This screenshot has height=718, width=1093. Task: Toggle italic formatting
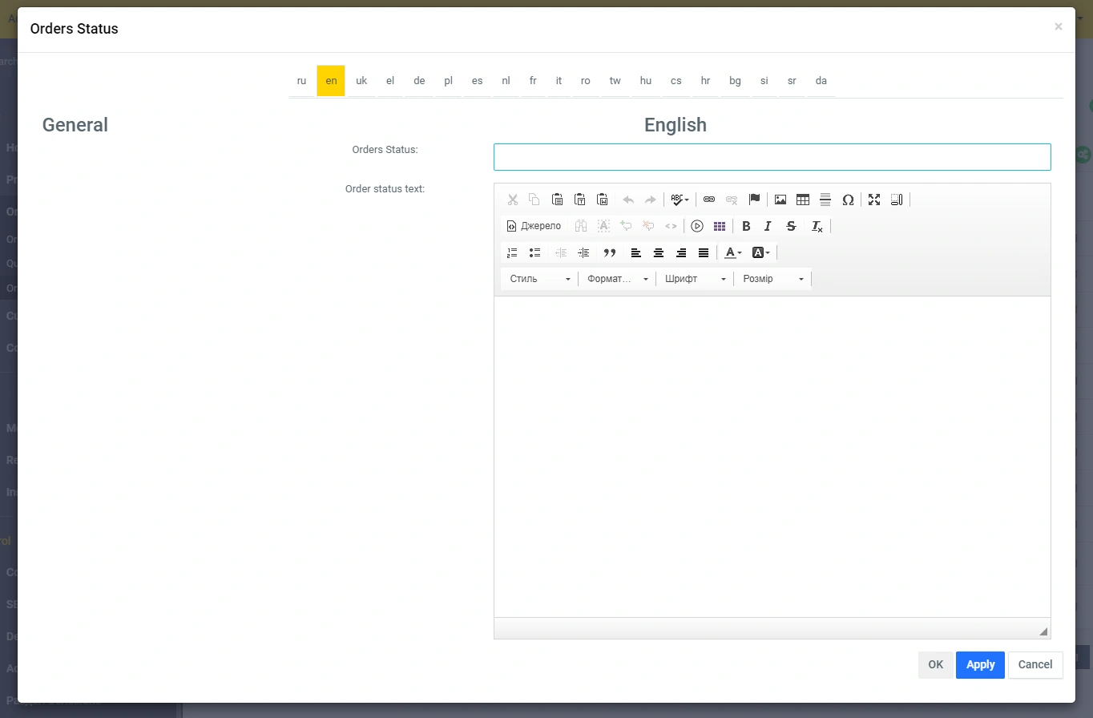tap(768, 226)
